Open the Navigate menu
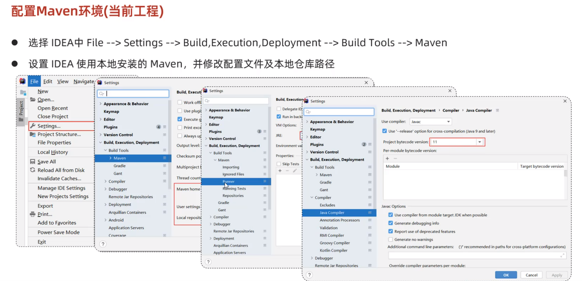 pos(84,81)
